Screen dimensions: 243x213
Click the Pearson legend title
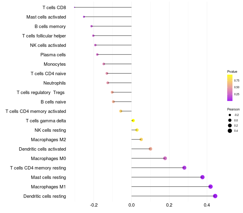pos(233,109)
